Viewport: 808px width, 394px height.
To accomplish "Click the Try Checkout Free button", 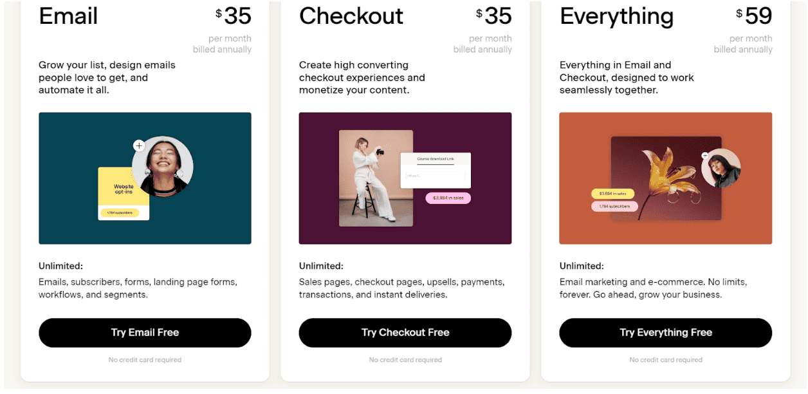I will (405, 332).
